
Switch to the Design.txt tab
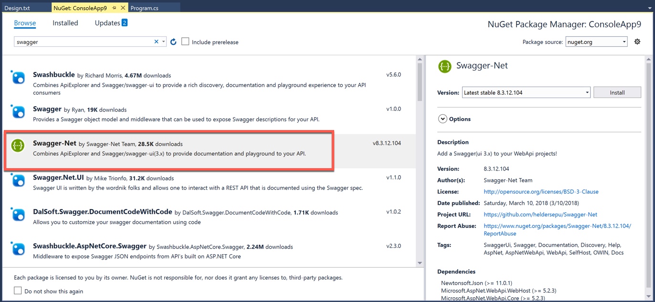pyautogui.click(x=18, y=8)
